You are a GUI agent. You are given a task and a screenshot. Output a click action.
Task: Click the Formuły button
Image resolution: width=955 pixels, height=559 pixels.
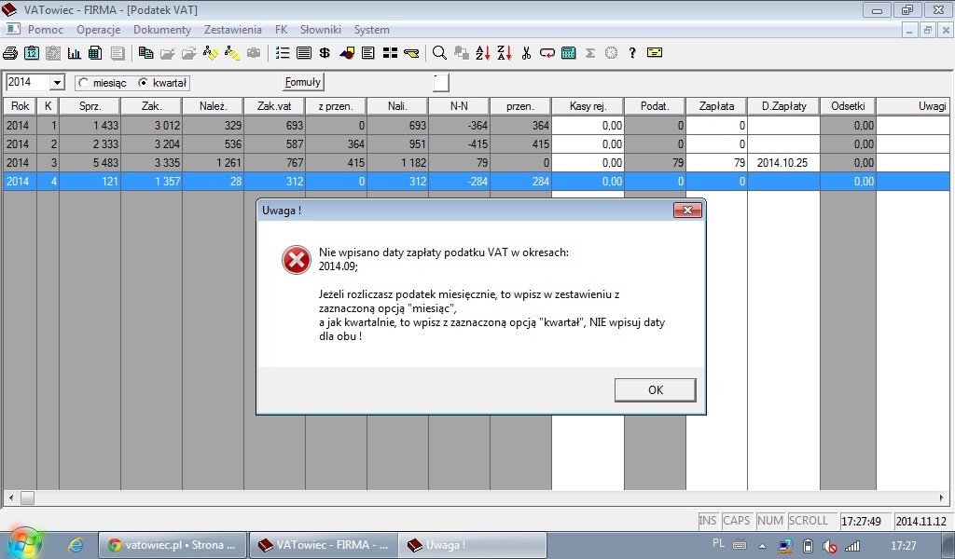point(303,82)
